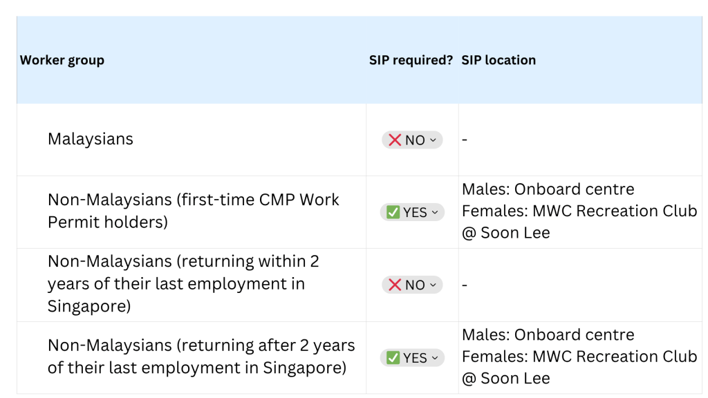Click the green checkmark icon for returning after 2 years
Viewport: 708px width, 398px height.
click(x=393, y=357)
